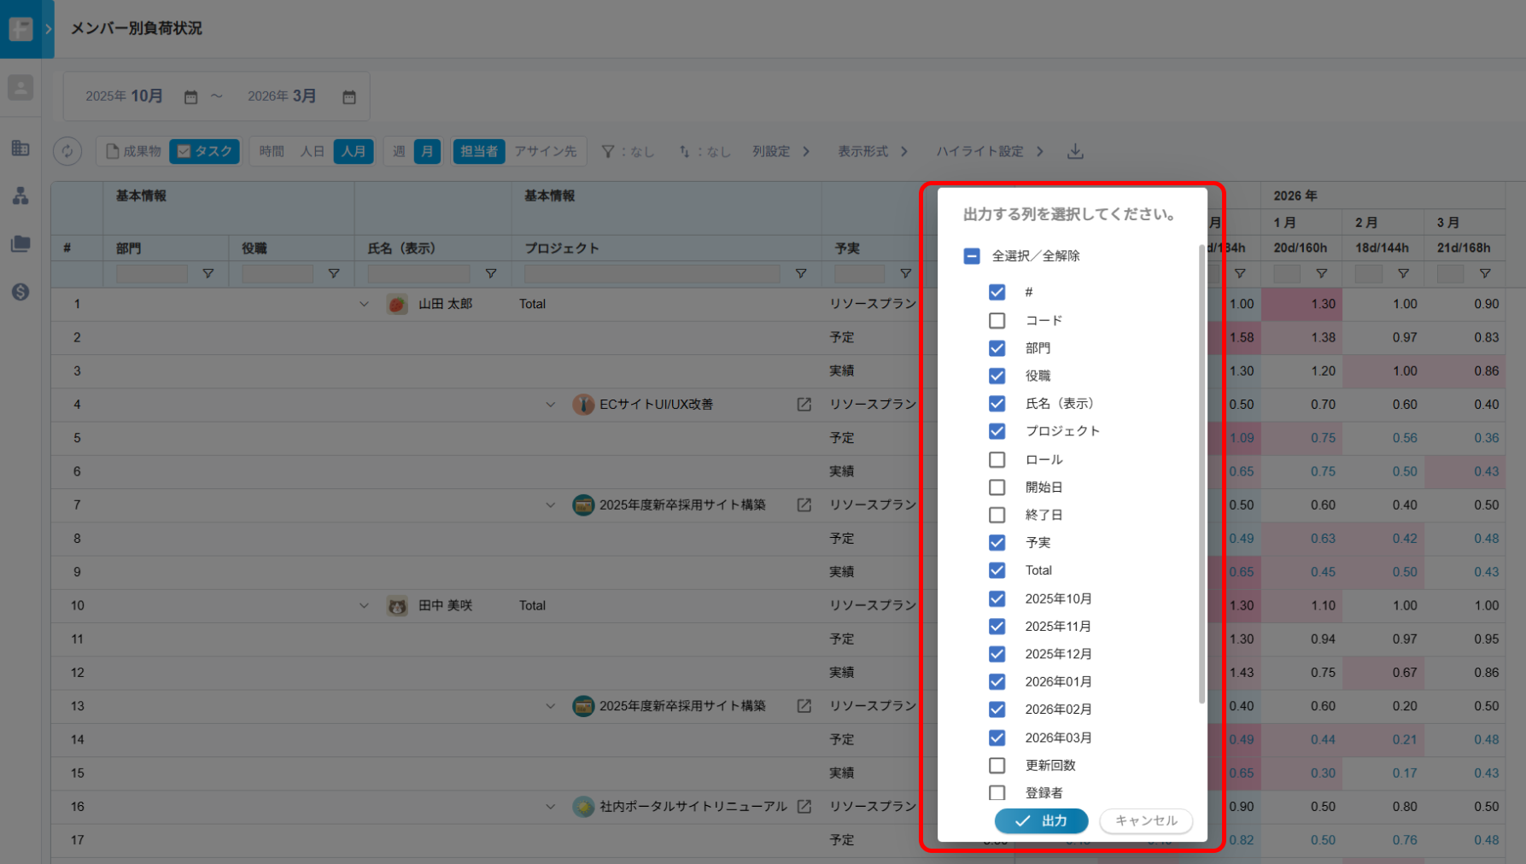Click the filter icon under 3月 column

pyautogui.click(x=1485, y=274)
